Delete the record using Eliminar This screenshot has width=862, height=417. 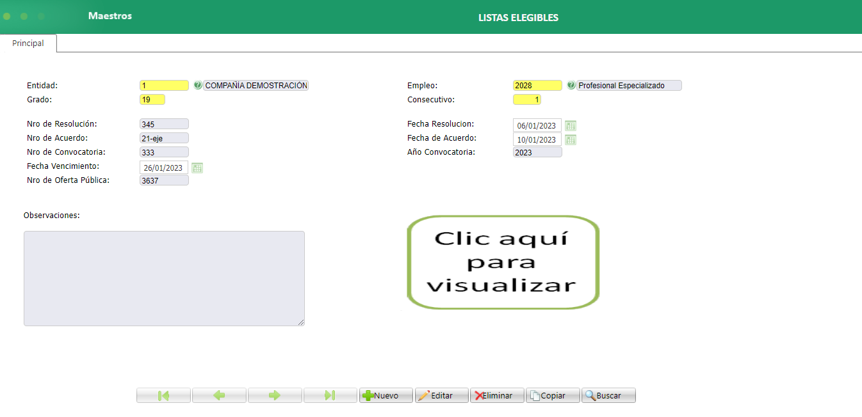click(497, 395)
